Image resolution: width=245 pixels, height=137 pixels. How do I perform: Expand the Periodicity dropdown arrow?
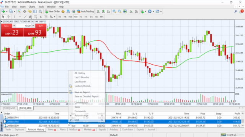[153, 11]
